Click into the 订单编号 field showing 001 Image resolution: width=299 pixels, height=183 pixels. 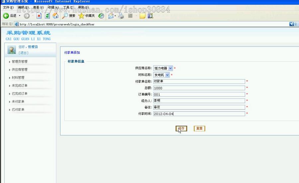click(x=199, y=94)
